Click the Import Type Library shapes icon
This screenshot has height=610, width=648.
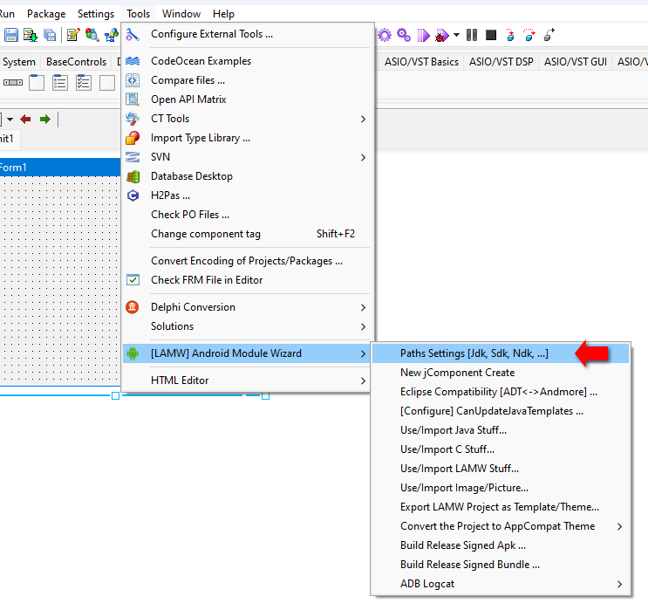pyautogui.click(x=133, y=138)
